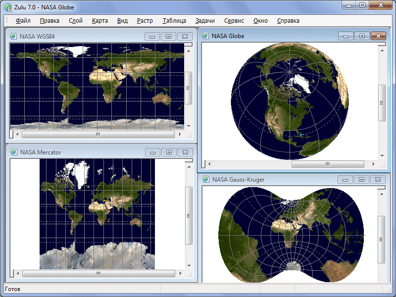Open the Растр menu
Image resolution: width=396 pixels, height=297 pixels.
(x=145, y=21)
